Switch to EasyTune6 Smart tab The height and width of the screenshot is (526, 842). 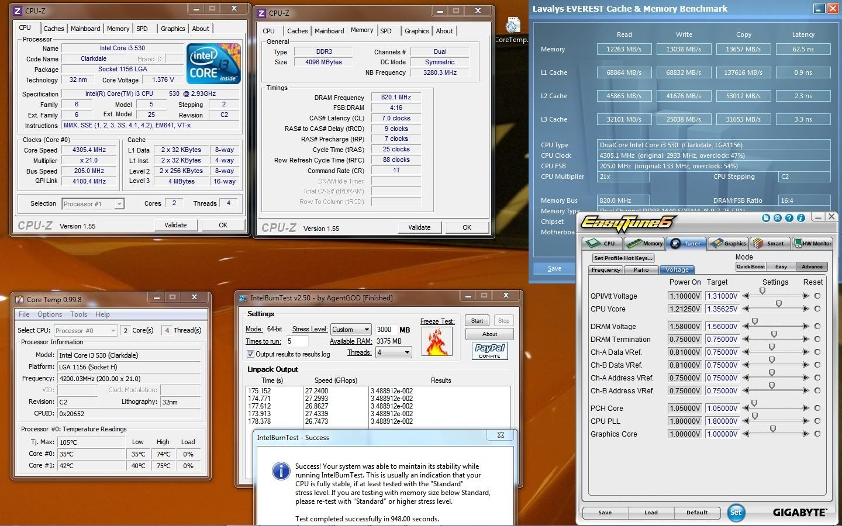[769, 244]
